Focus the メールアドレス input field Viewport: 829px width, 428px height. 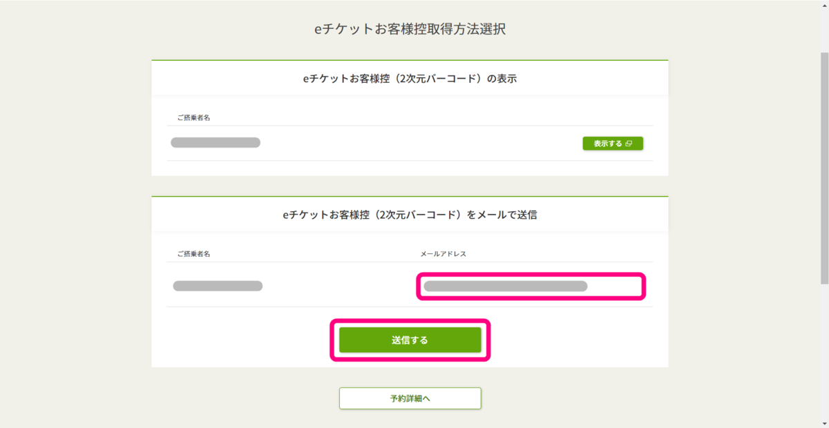[x=531, y=286]
